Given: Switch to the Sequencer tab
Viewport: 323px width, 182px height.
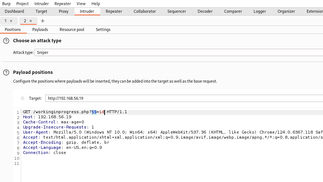Looking at the screenshot, I should coord(177,11).
